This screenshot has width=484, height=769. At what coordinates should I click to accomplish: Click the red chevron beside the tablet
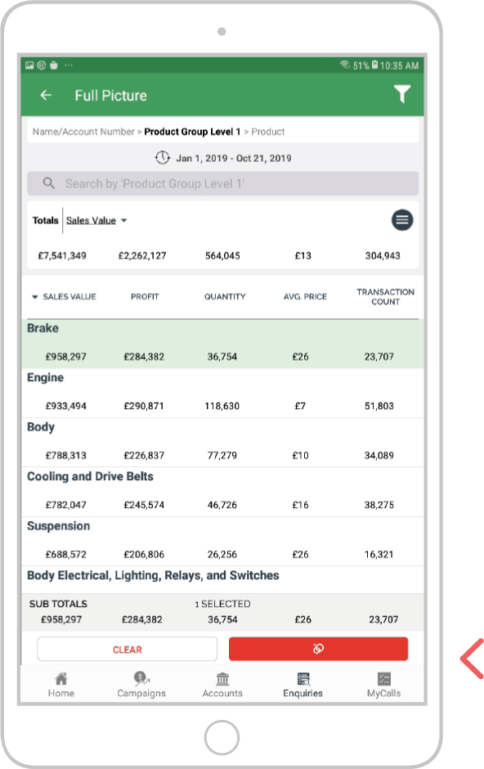point(472,659)
